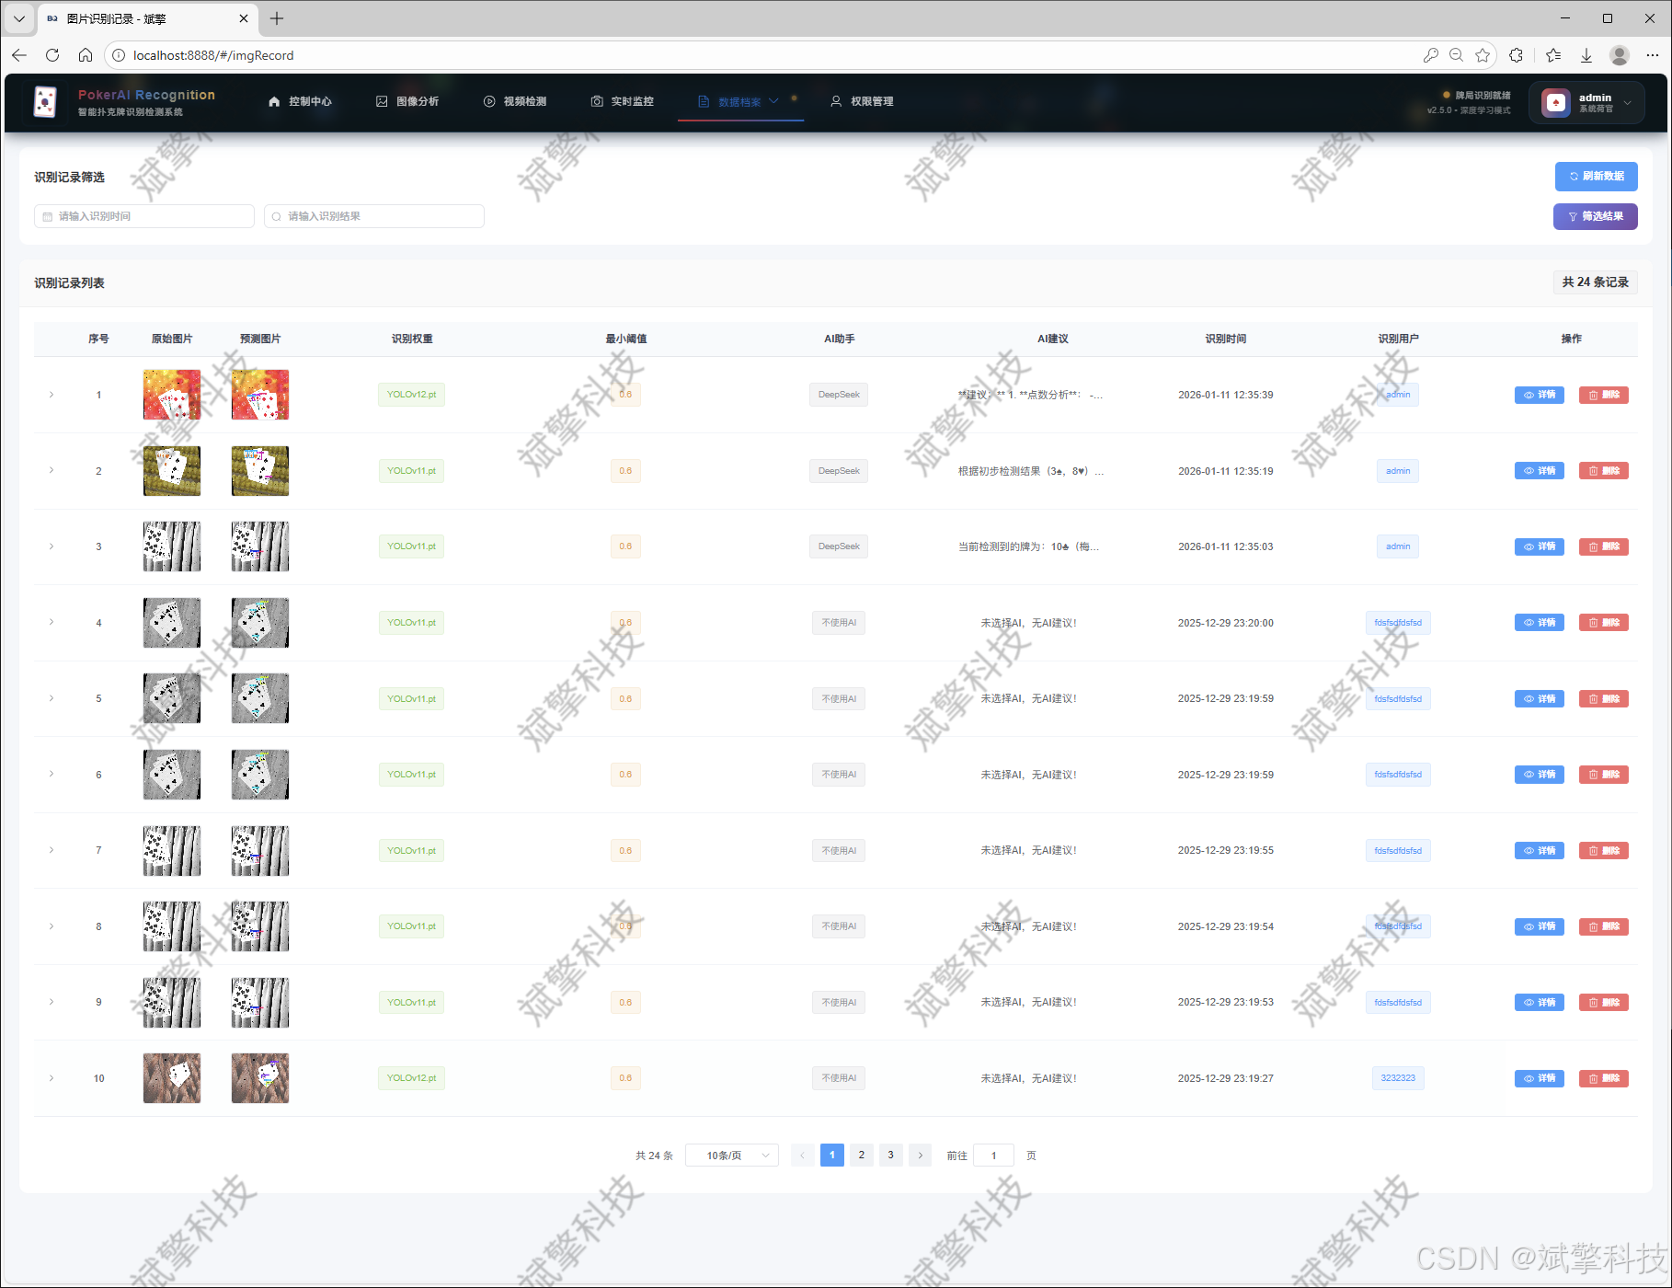Click the previous page arrow

pyautogui.click(x=802, y=1156)
